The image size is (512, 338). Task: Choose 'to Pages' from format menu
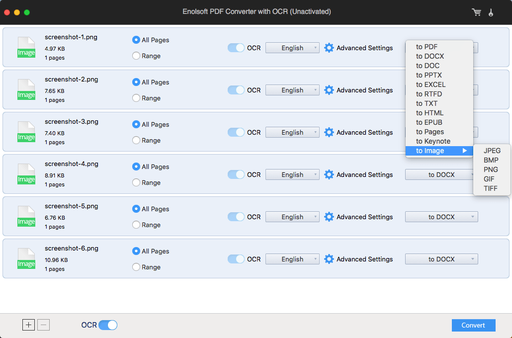(439, 132)
